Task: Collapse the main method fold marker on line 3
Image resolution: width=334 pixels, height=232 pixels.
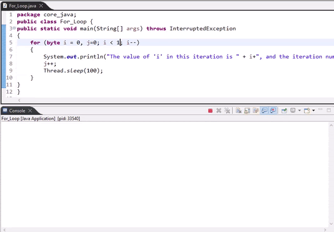Action: point(14,28)
